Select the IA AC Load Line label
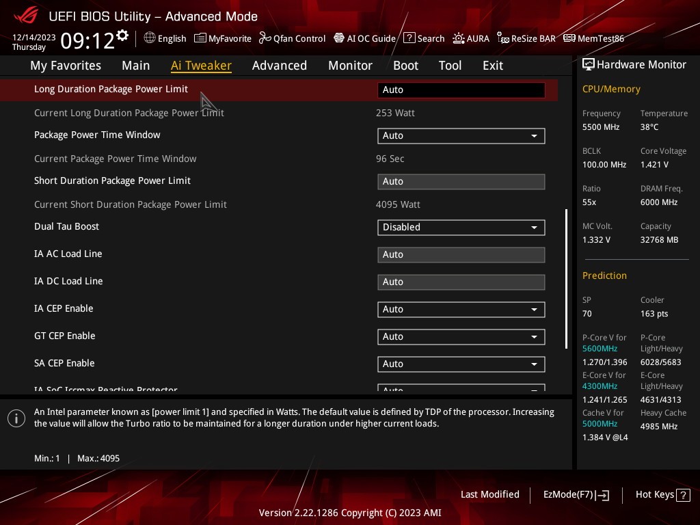 (68, 254)
